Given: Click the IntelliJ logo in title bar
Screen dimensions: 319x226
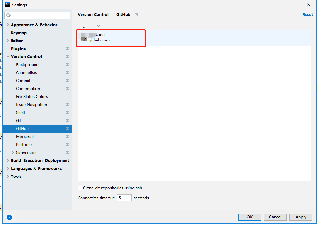Looking at the screenshot, I should pyautogui.click(x=7, y=5).
